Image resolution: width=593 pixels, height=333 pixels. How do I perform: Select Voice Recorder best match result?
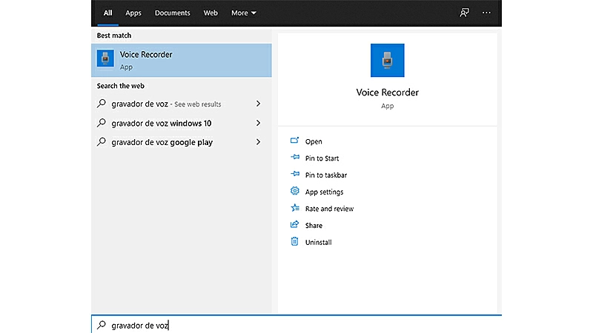(181, 60)
